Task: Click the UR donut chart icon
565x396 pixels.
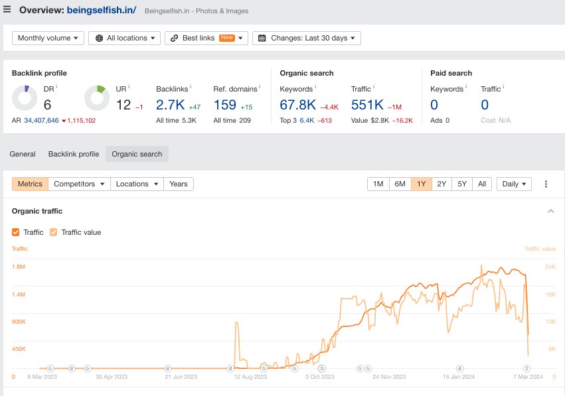Action: [x=96, y=98]
